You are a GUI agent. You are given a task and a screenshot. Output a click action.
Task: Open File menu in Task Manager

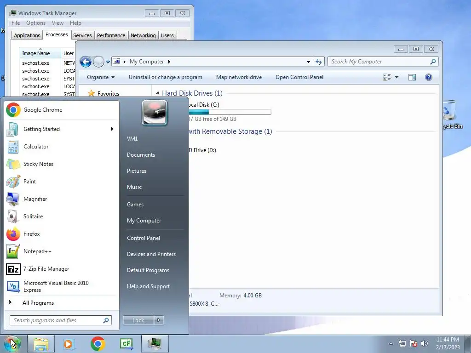(16, 23)
